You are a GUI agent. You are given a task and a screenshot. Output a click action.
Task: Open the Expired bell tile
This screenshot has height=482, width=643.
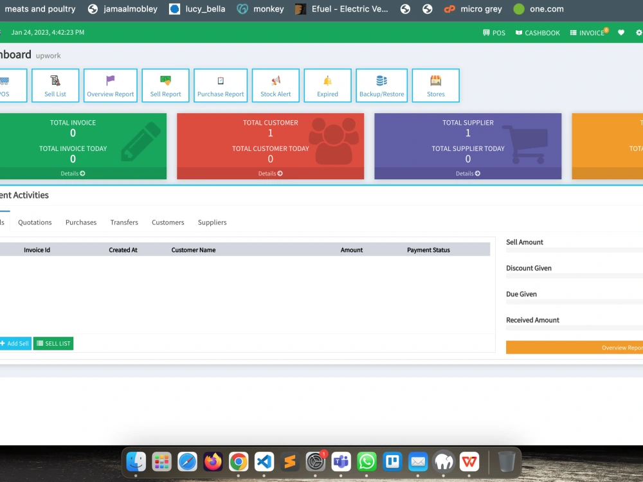(x=328, y=85)
